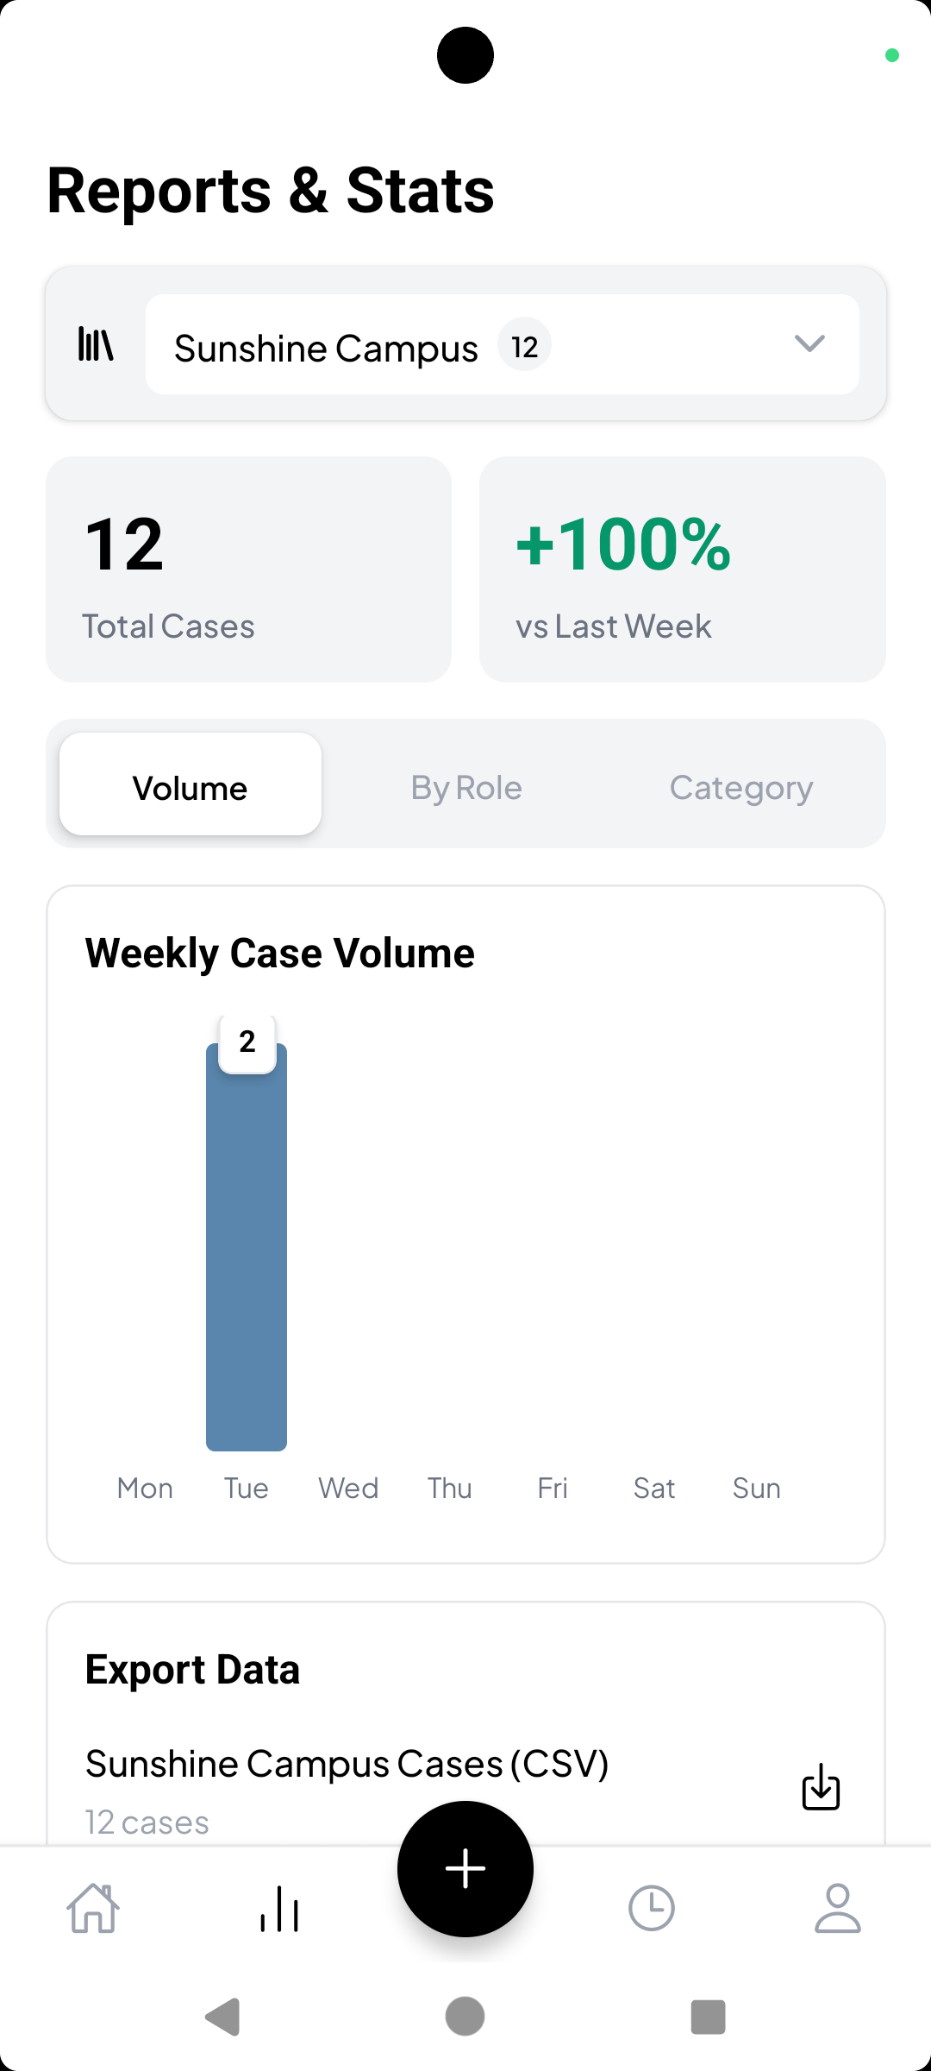Tap the campus library icon beside the selector
This screenshot has width=931, height=2071.
(95, 343)
